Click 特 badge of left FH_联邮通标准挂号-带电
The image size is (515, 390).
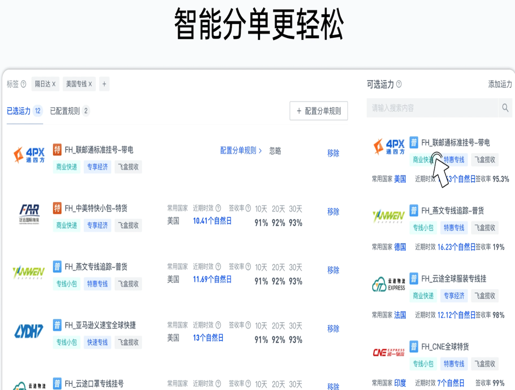click(57, 149)
